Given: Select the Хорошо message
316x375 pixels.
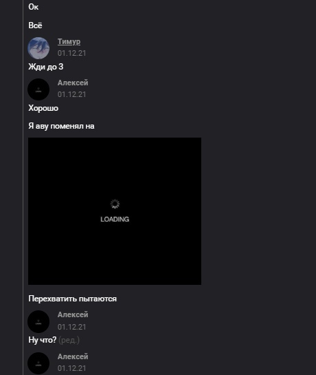Looking at the screenshot, I should pos(43,108).
